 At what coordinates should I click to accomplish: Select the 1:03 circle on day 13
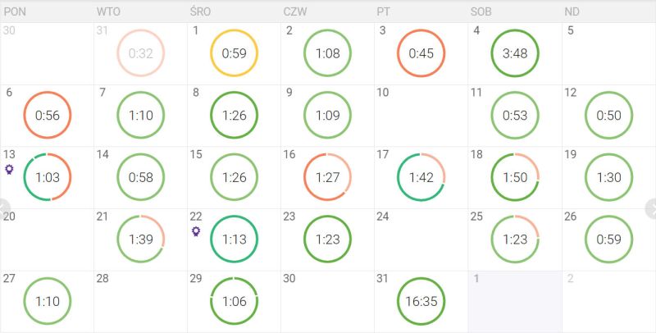click(x=48, y=177)
